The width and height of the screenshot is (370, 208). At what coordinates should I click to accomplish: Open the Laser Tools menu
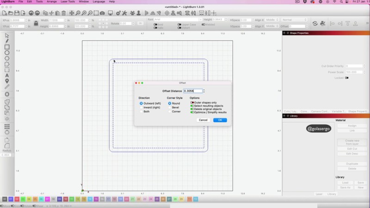68,2
